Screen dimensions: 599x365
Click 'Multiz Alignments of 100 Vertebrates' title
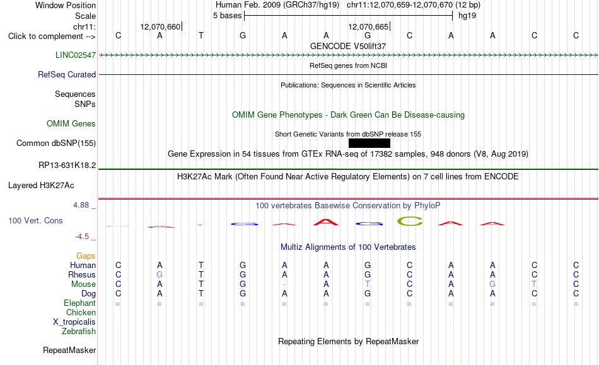348,247
